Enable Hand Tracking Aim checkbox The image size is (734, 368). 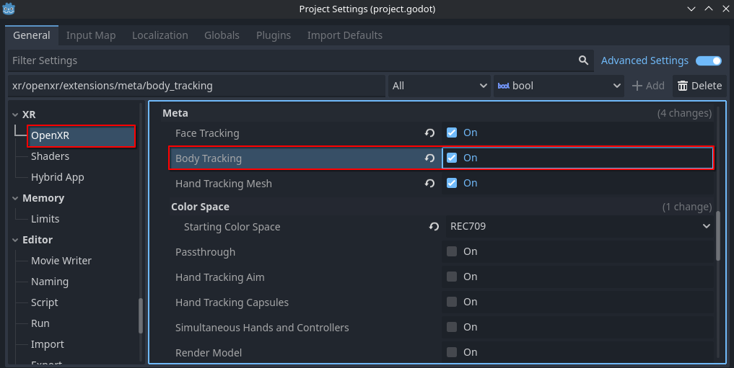(x=452, y=277)
